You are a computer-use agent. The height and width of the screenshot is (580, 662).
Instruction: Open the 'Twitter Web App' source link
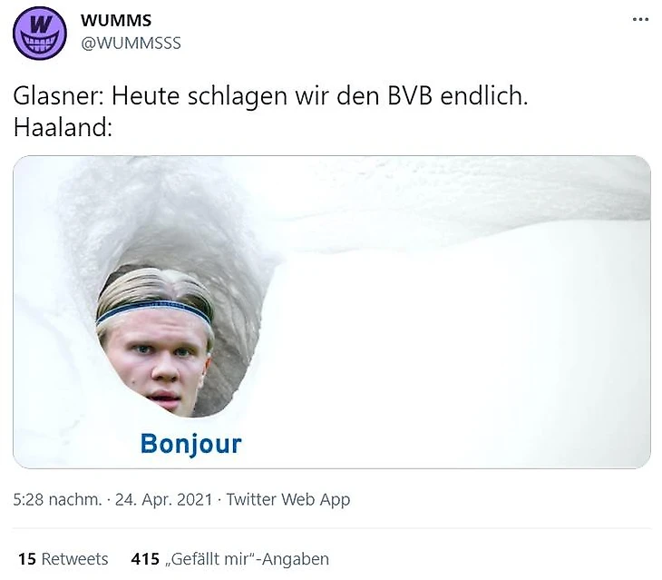(x=288, y=499)
